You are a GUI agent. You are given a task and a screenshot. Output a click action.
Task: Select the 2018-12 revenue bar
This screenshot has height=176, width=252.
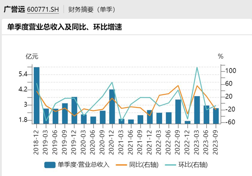tap(37, 95)
